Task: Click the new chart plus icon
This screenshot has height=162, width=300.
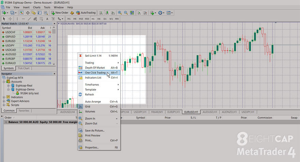Action: 5,13
